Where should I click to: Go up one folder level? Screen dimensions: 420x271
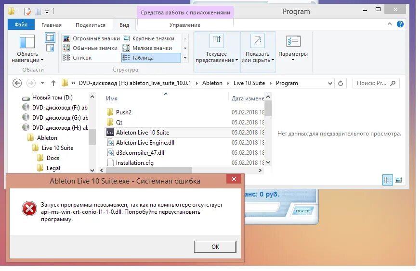[x=53, y=83]
